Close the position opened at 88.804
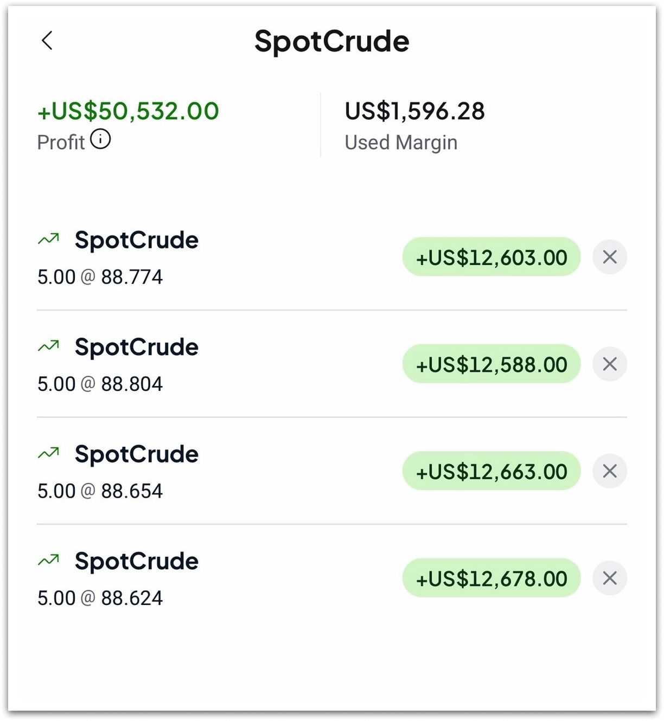This screenshot has width=664, height=721. coord(610,364)
